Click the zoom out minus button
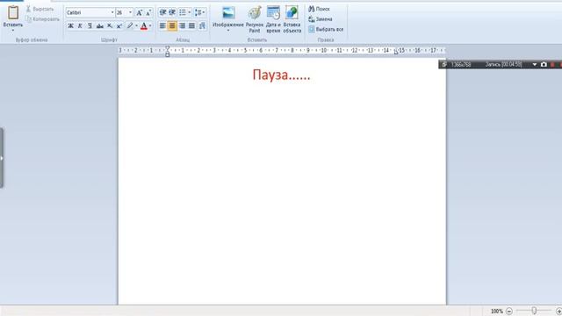562x316 pixels. 509,311
